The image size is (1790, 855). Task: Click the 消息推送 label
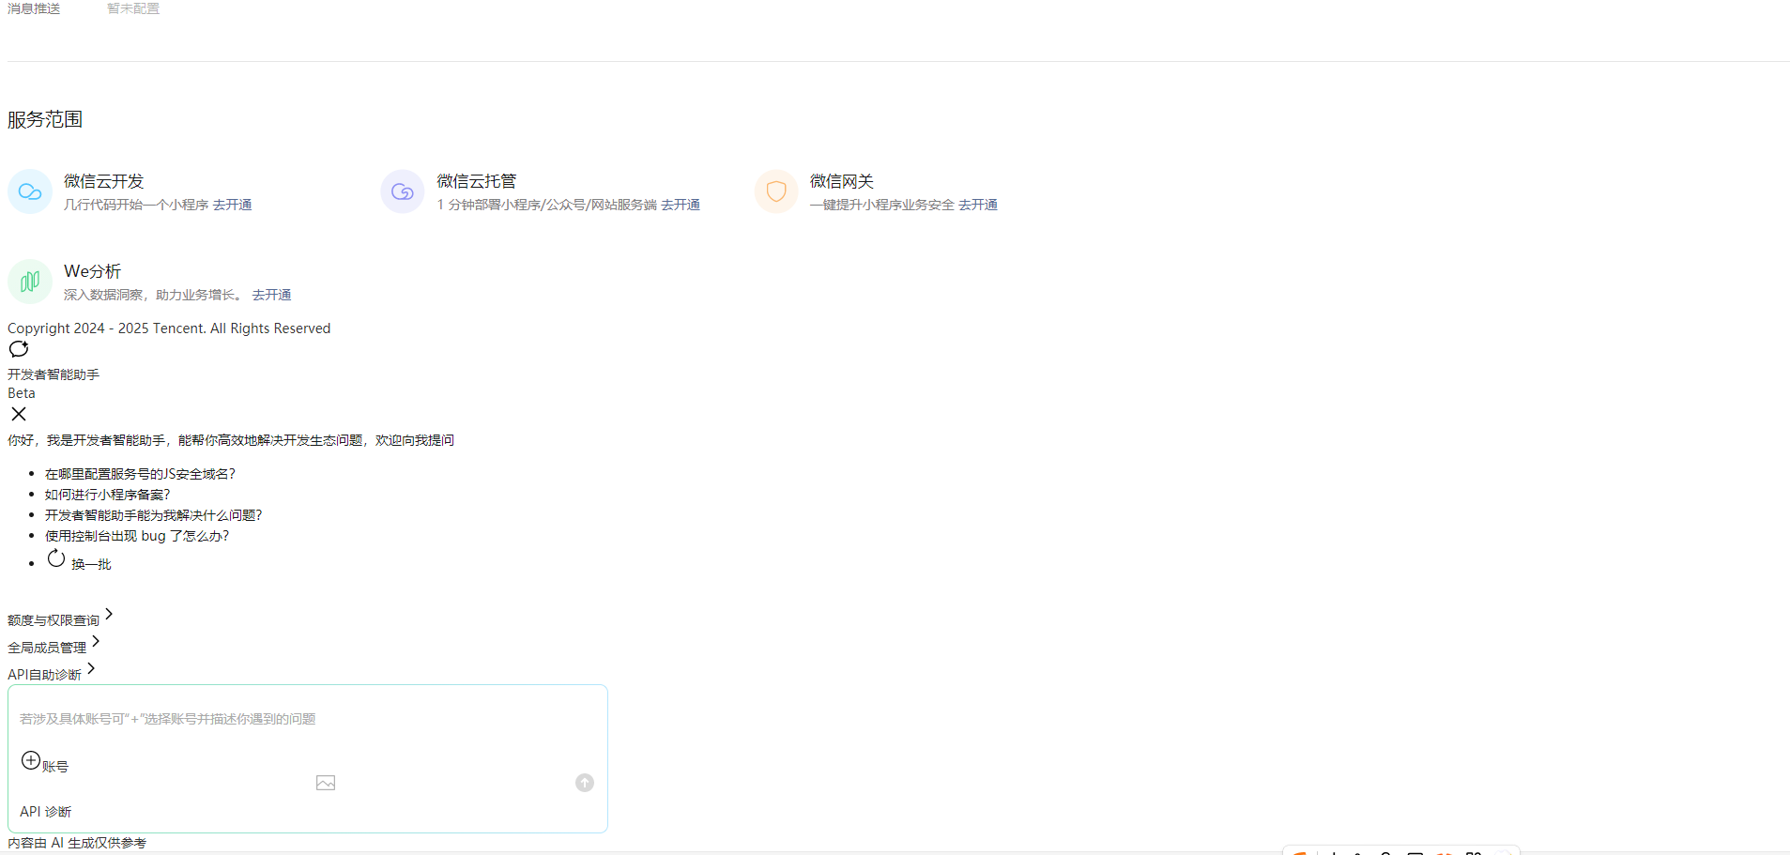[x=34, y=8]
